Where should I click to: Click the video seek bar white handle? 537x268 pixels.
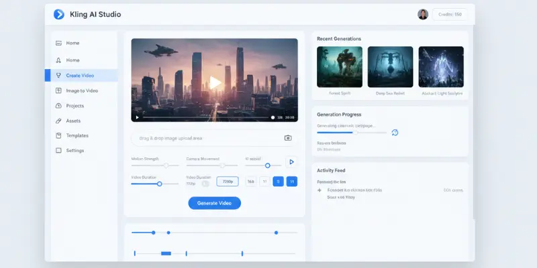[x=273, y=117]
